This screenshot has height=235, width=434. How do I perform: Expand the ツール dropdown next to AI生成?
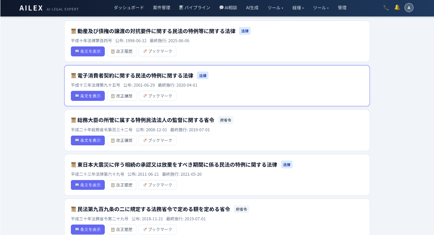(275, 8)
